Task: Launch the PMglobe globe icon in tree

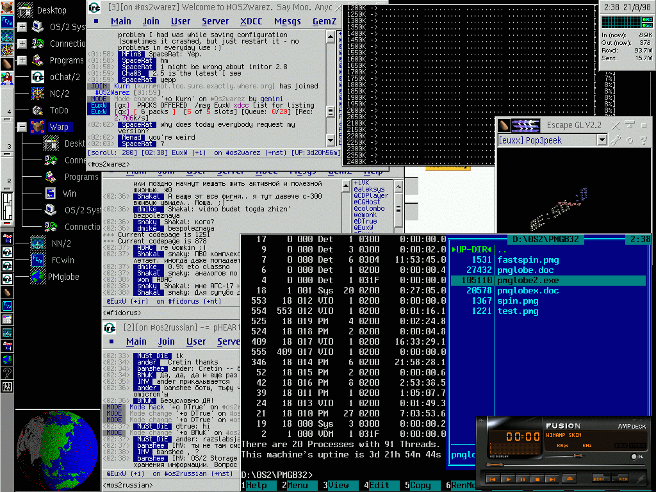Action: (x=38, y=277)
